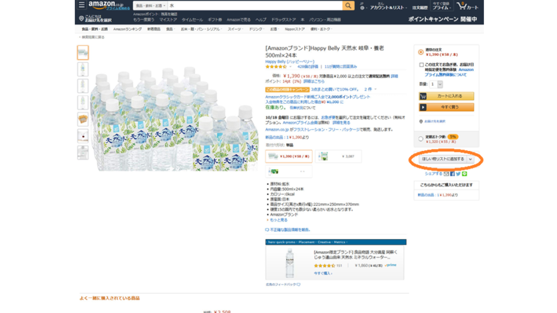Screen dimensions: 557x313
Task: Select the fifth thumbnail with orange box
Action: pos(83,119)
